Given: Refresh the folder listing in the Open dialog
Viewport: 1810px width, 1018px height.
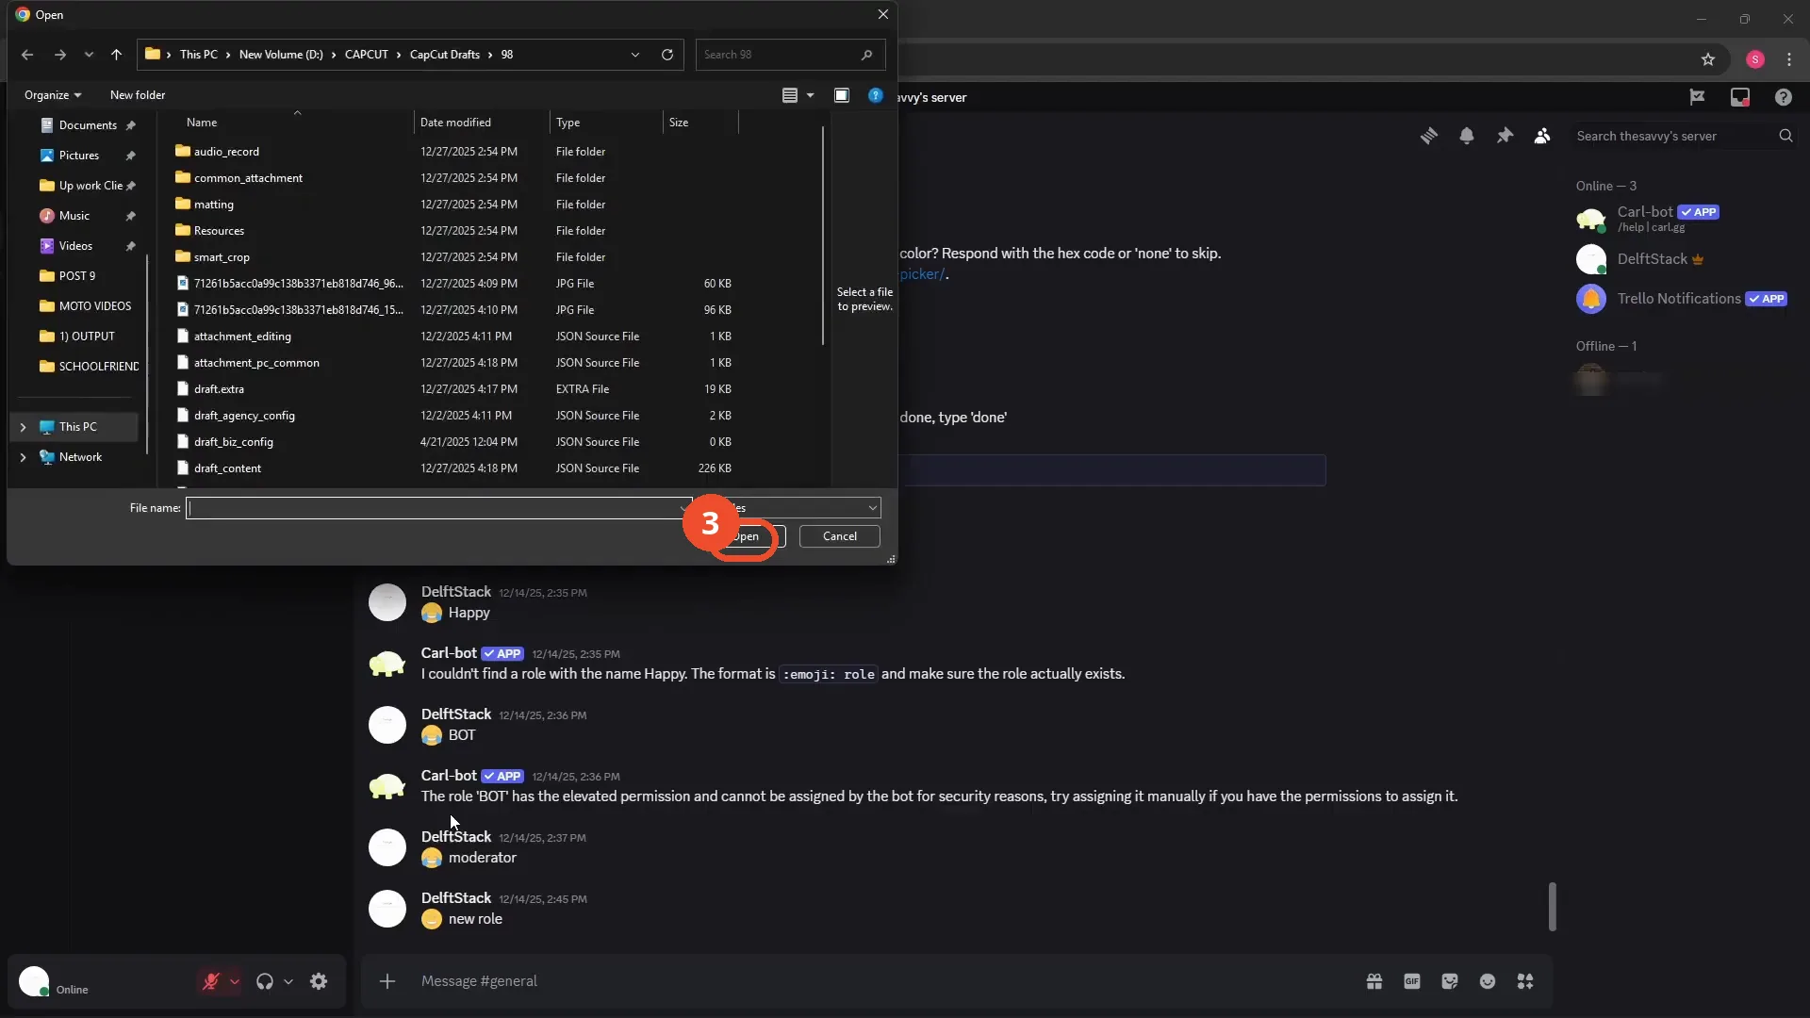Looking at the screenshot, I should click(667, 55).
